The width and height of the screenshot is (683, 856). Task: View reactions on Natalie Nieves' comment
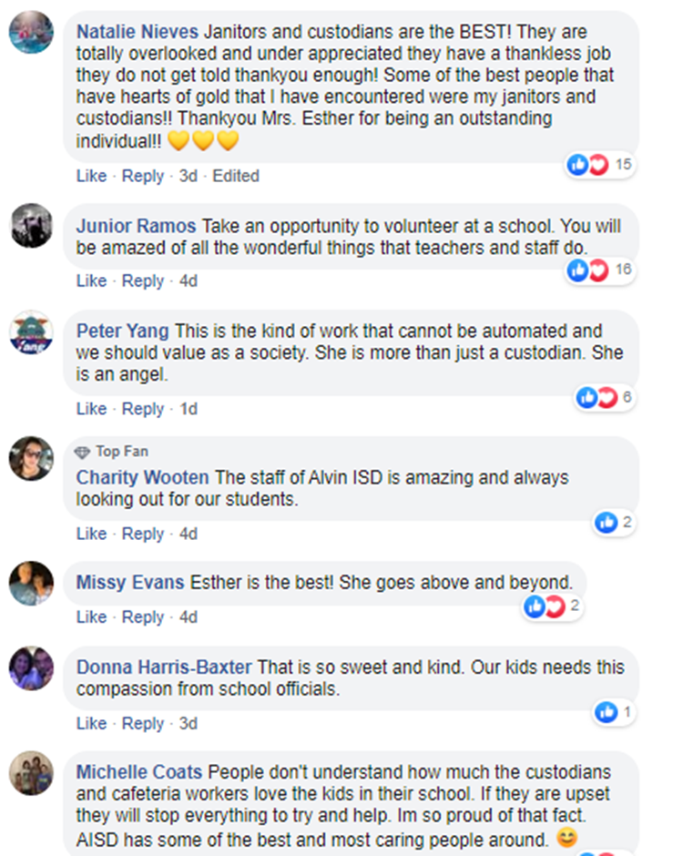(597, 165)
